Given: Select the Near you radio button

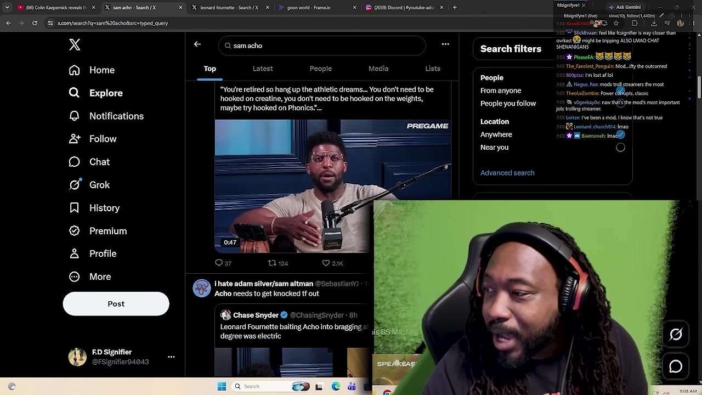Looking at the screenshot, I should 620,148.
